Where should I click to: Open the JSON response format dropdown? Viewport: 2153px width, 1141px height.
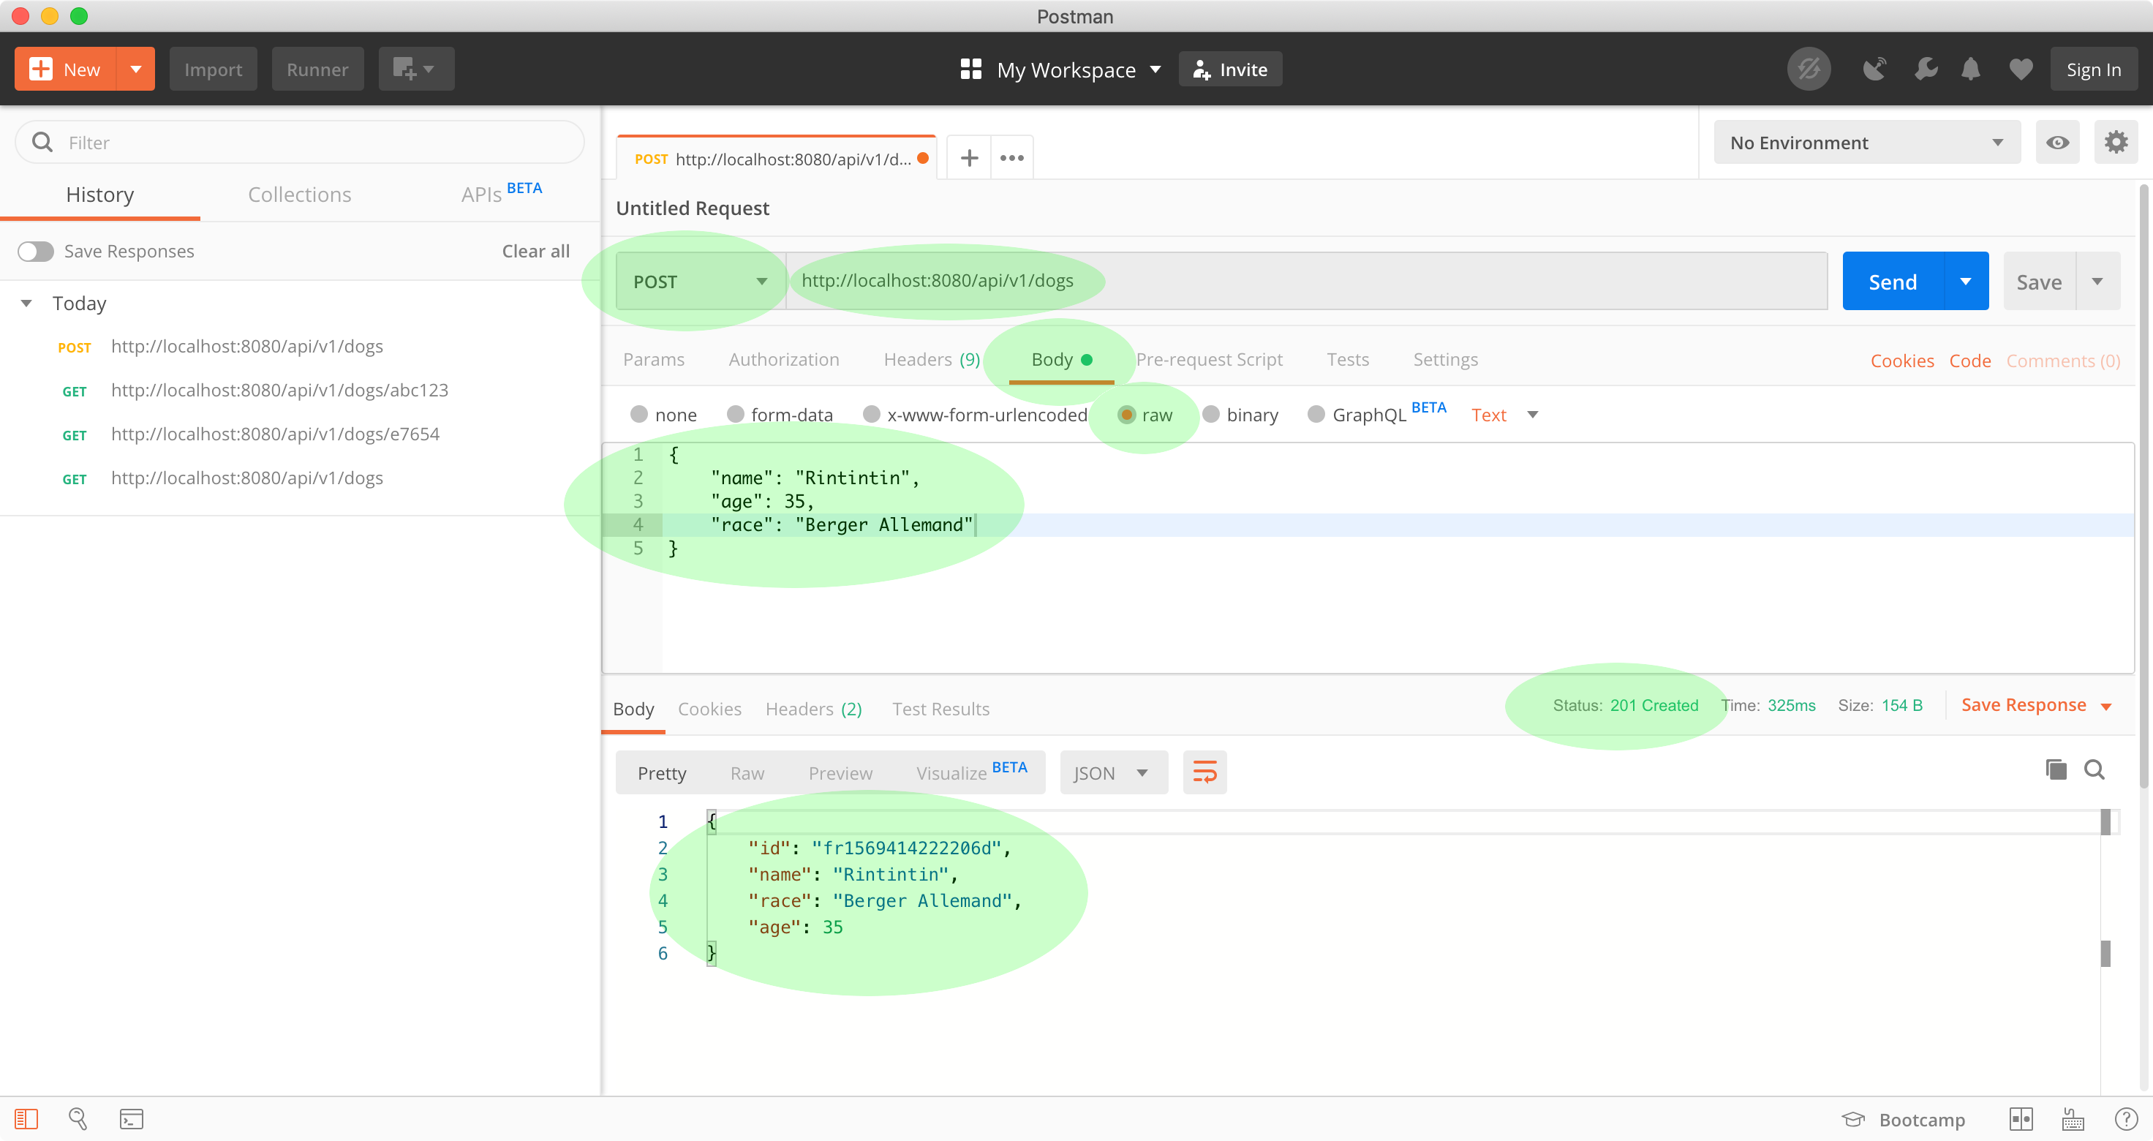1112,772
